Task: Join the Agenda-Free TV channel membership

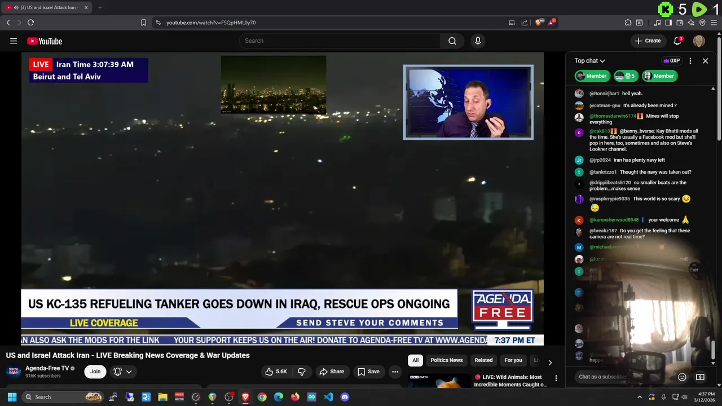Action: (95, 372)
